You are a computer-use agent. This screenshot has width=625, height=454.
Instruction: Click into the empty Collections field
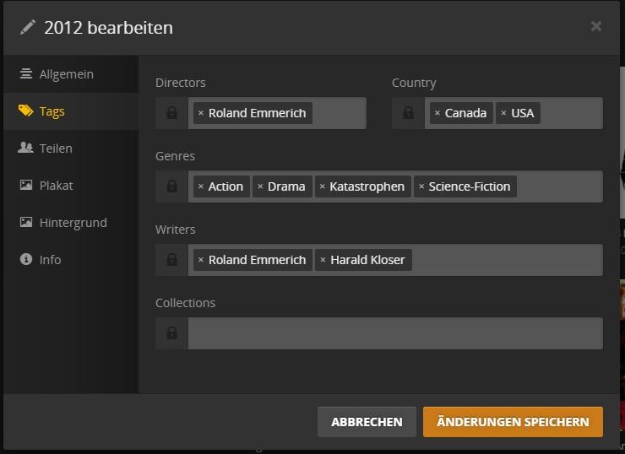(395, 333)
